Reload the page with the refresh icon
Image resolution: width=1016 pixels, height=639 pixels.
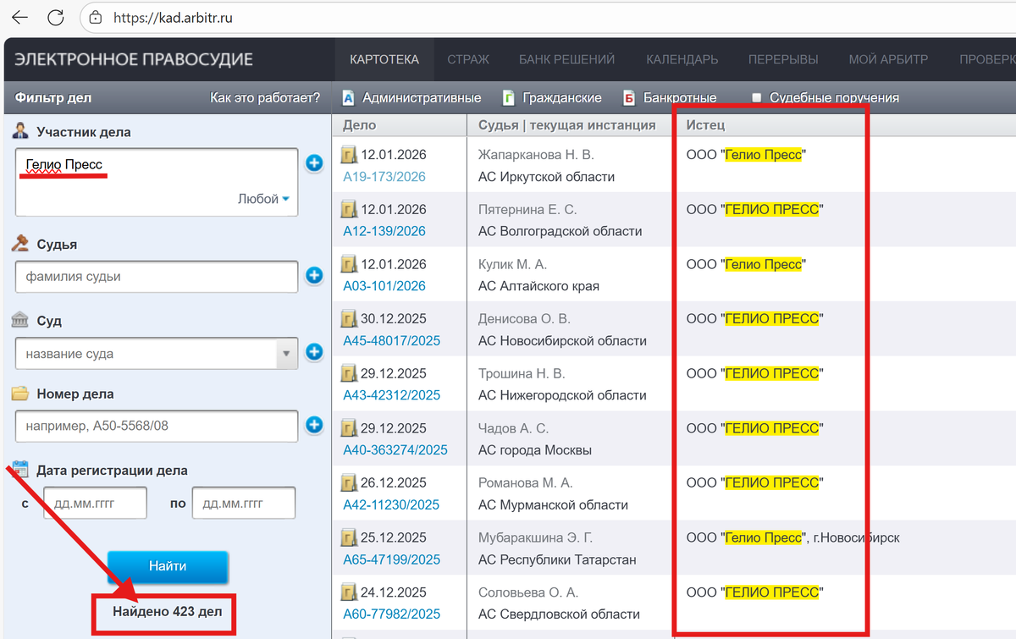56,17
